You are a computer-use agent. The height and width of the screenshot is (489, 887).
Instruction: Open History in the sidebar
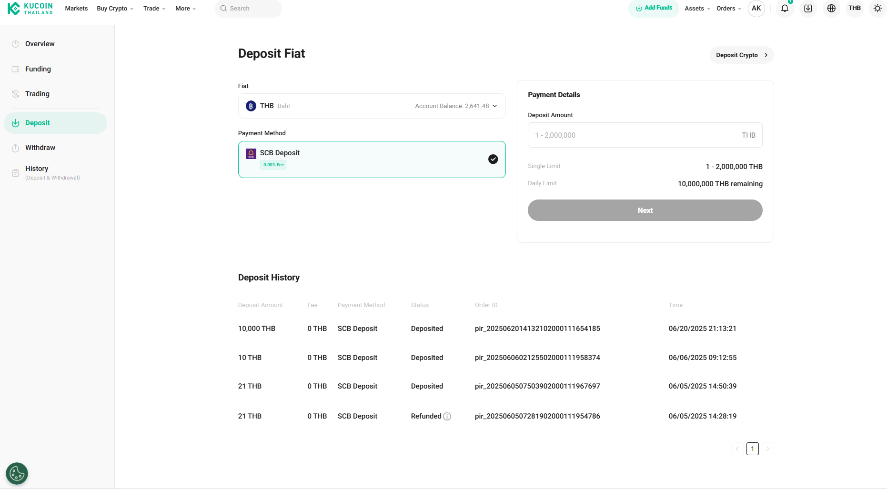coord(37,169)
